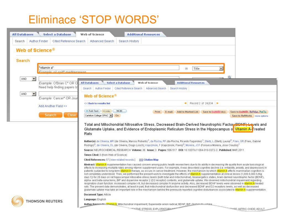Open Advanced Search in record window
Viewport: 283px width, 212px height.
(156, 88)
